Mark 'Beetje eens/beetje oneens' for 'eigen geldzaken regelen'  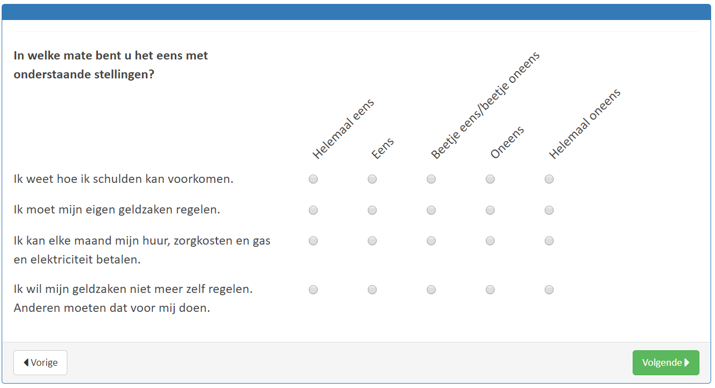tap(431, 210)
